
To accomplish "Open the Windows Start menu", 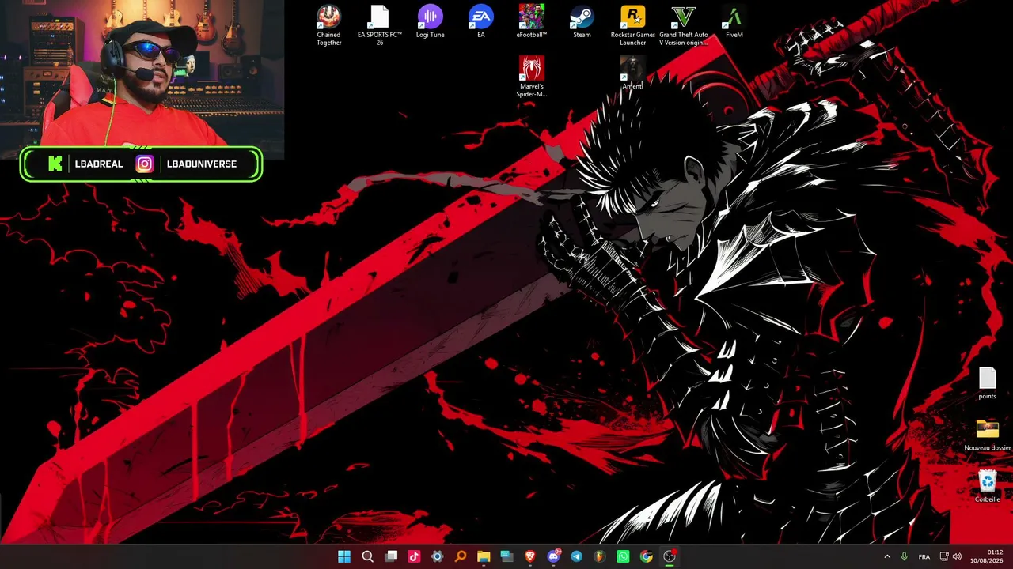I will click(344, 556).
